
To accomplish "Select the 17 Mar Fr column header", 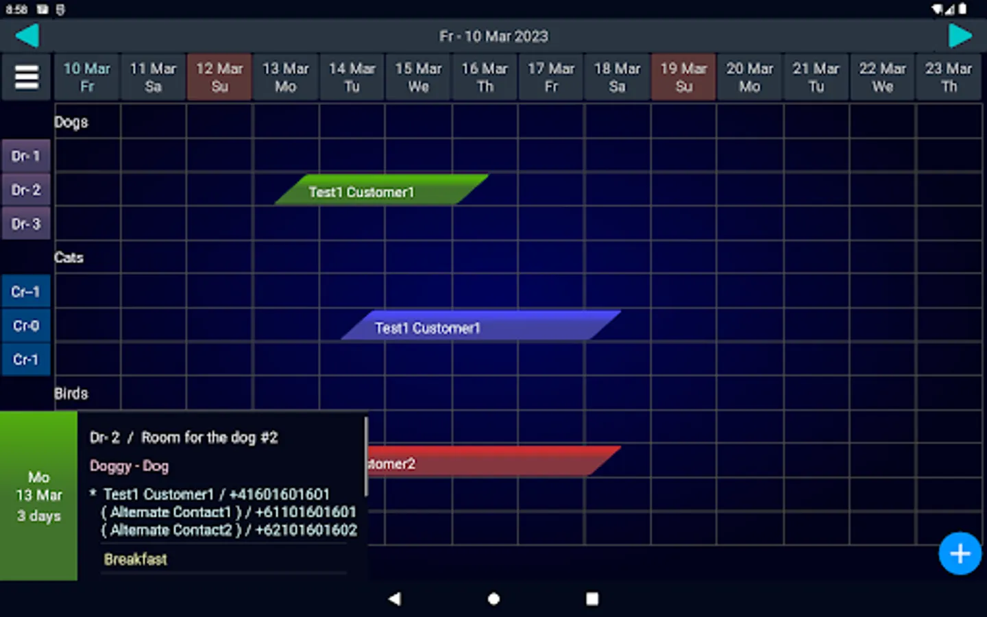I will point(551,77).
